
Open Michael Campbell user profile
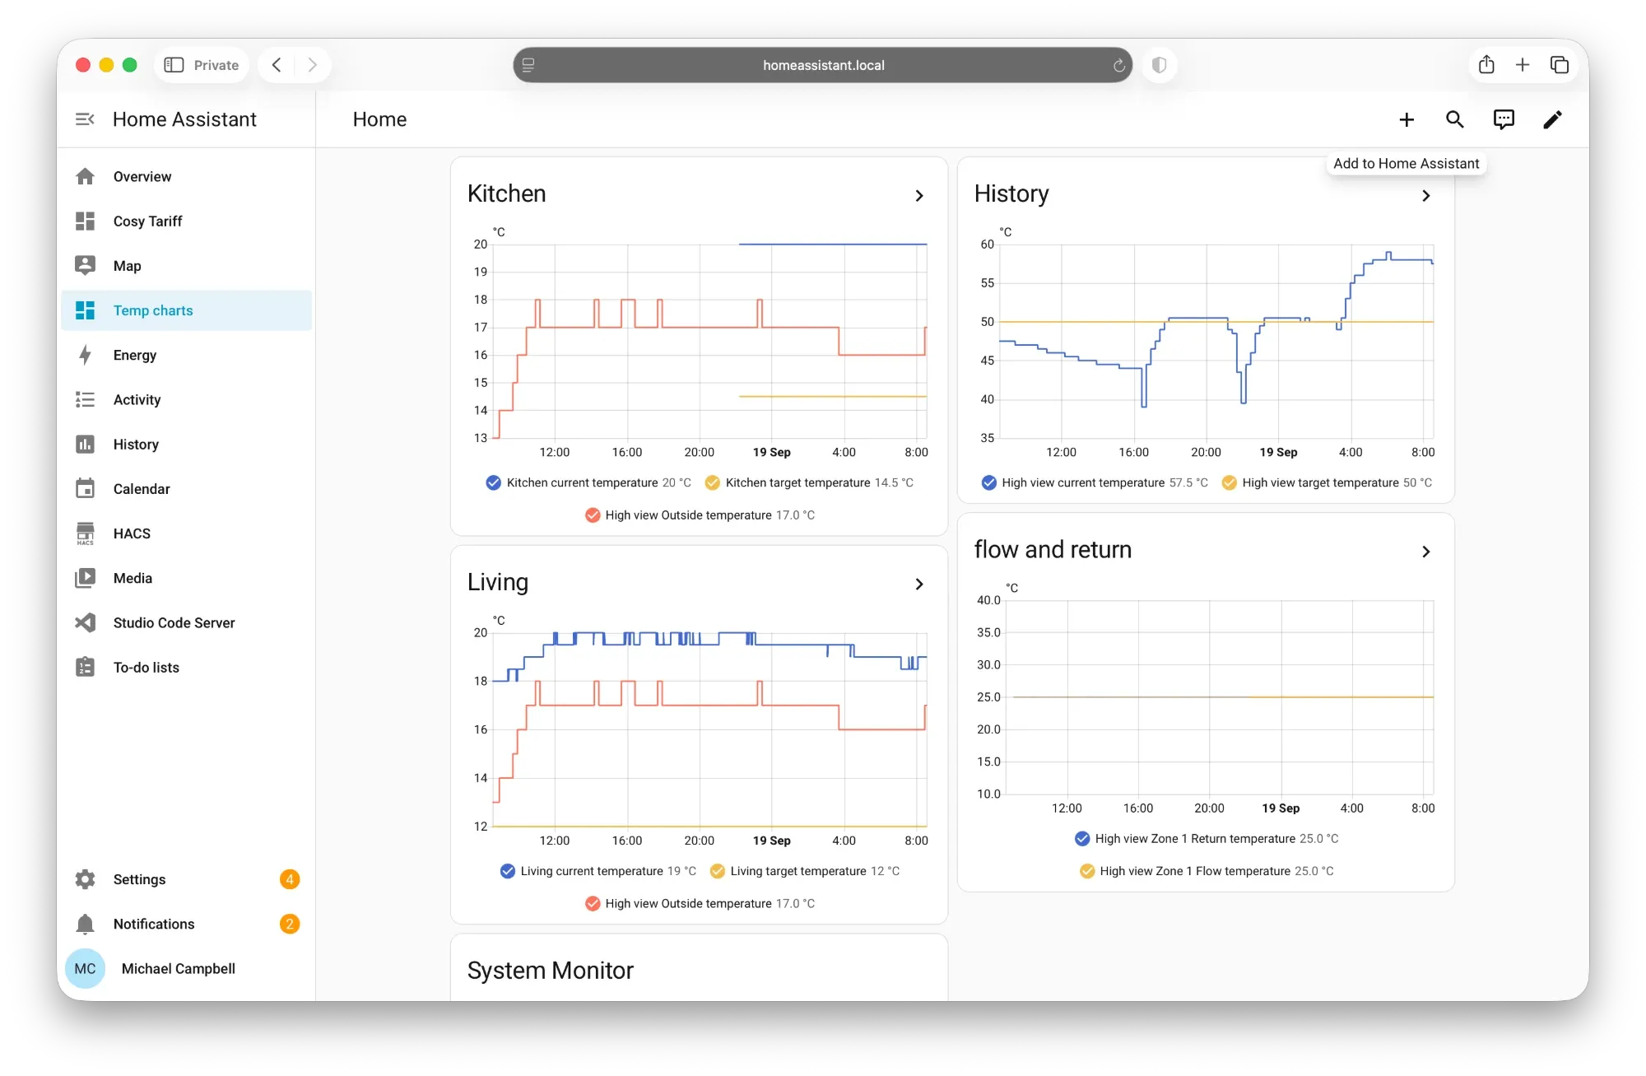click(x=187, y=969)
